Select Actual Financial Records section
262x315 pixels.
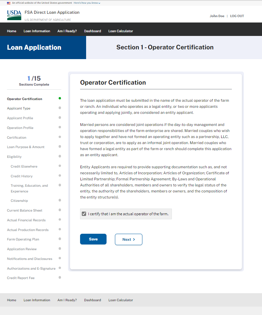26,220
